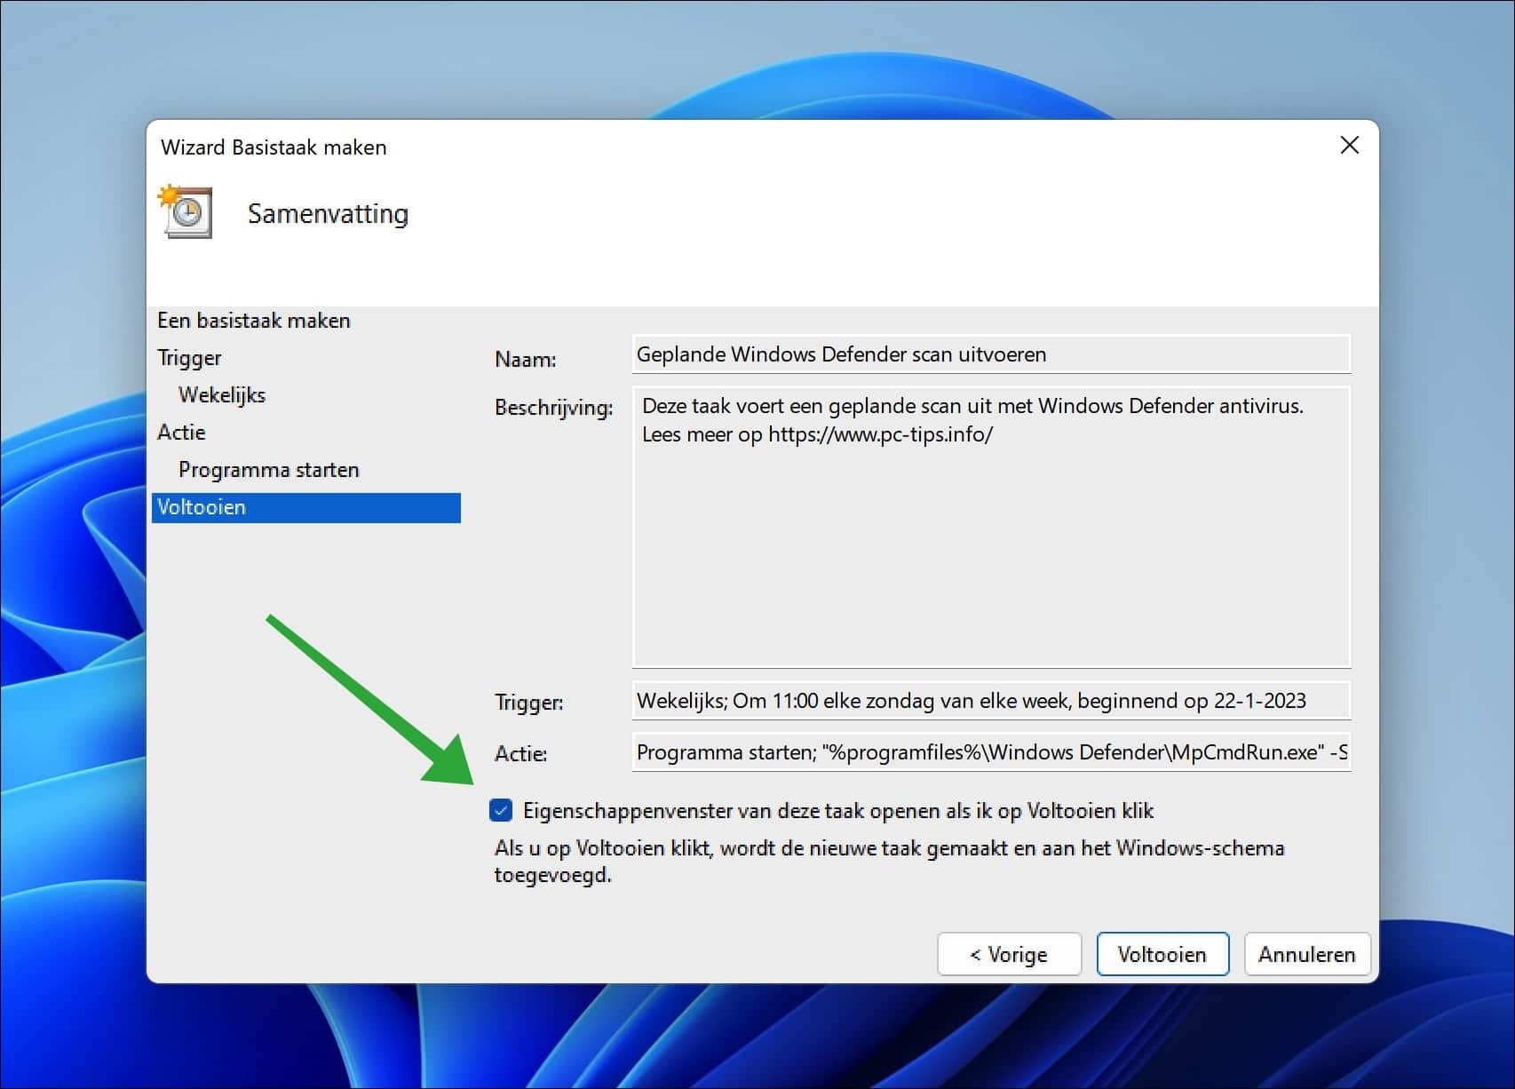Go back using the Vorige button
The image size is (1515, 1089).
tap(1008, 954)
